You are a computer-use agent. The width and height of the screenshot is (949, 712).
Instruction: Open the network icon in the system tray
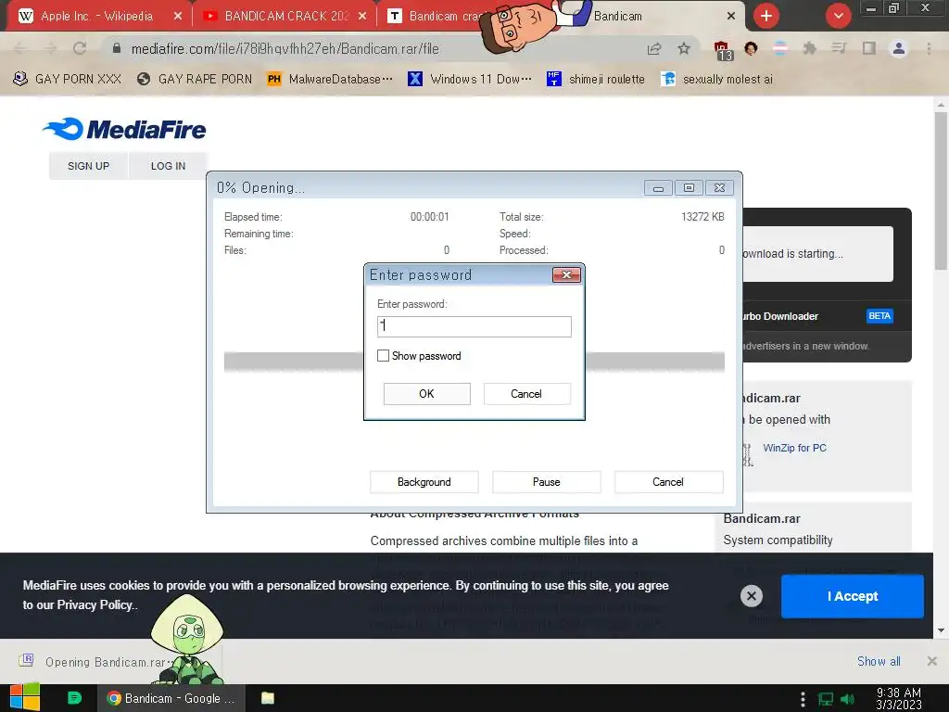(826, 699)
